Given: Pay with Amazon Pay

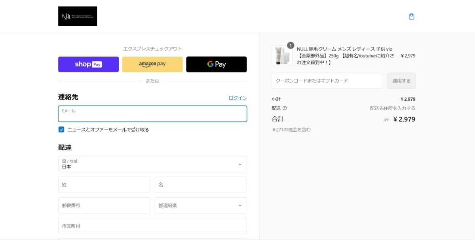Looking at the screenshot, I should click(152, 64).
